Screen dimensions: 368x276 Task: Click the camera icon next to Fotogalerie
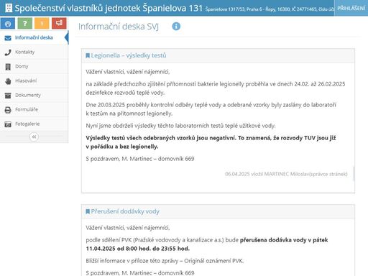pos(8,124)
